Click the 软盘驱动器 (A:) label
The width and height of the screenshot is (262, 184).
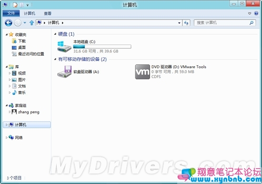(86, 72)
